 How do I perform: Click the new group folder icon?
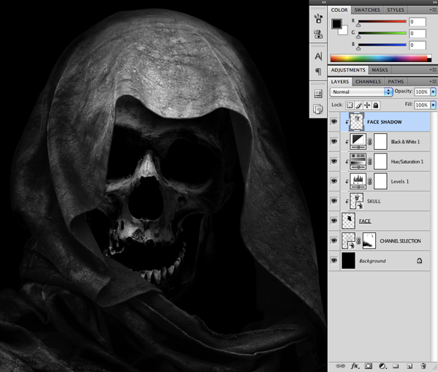[x=396, y=365]
